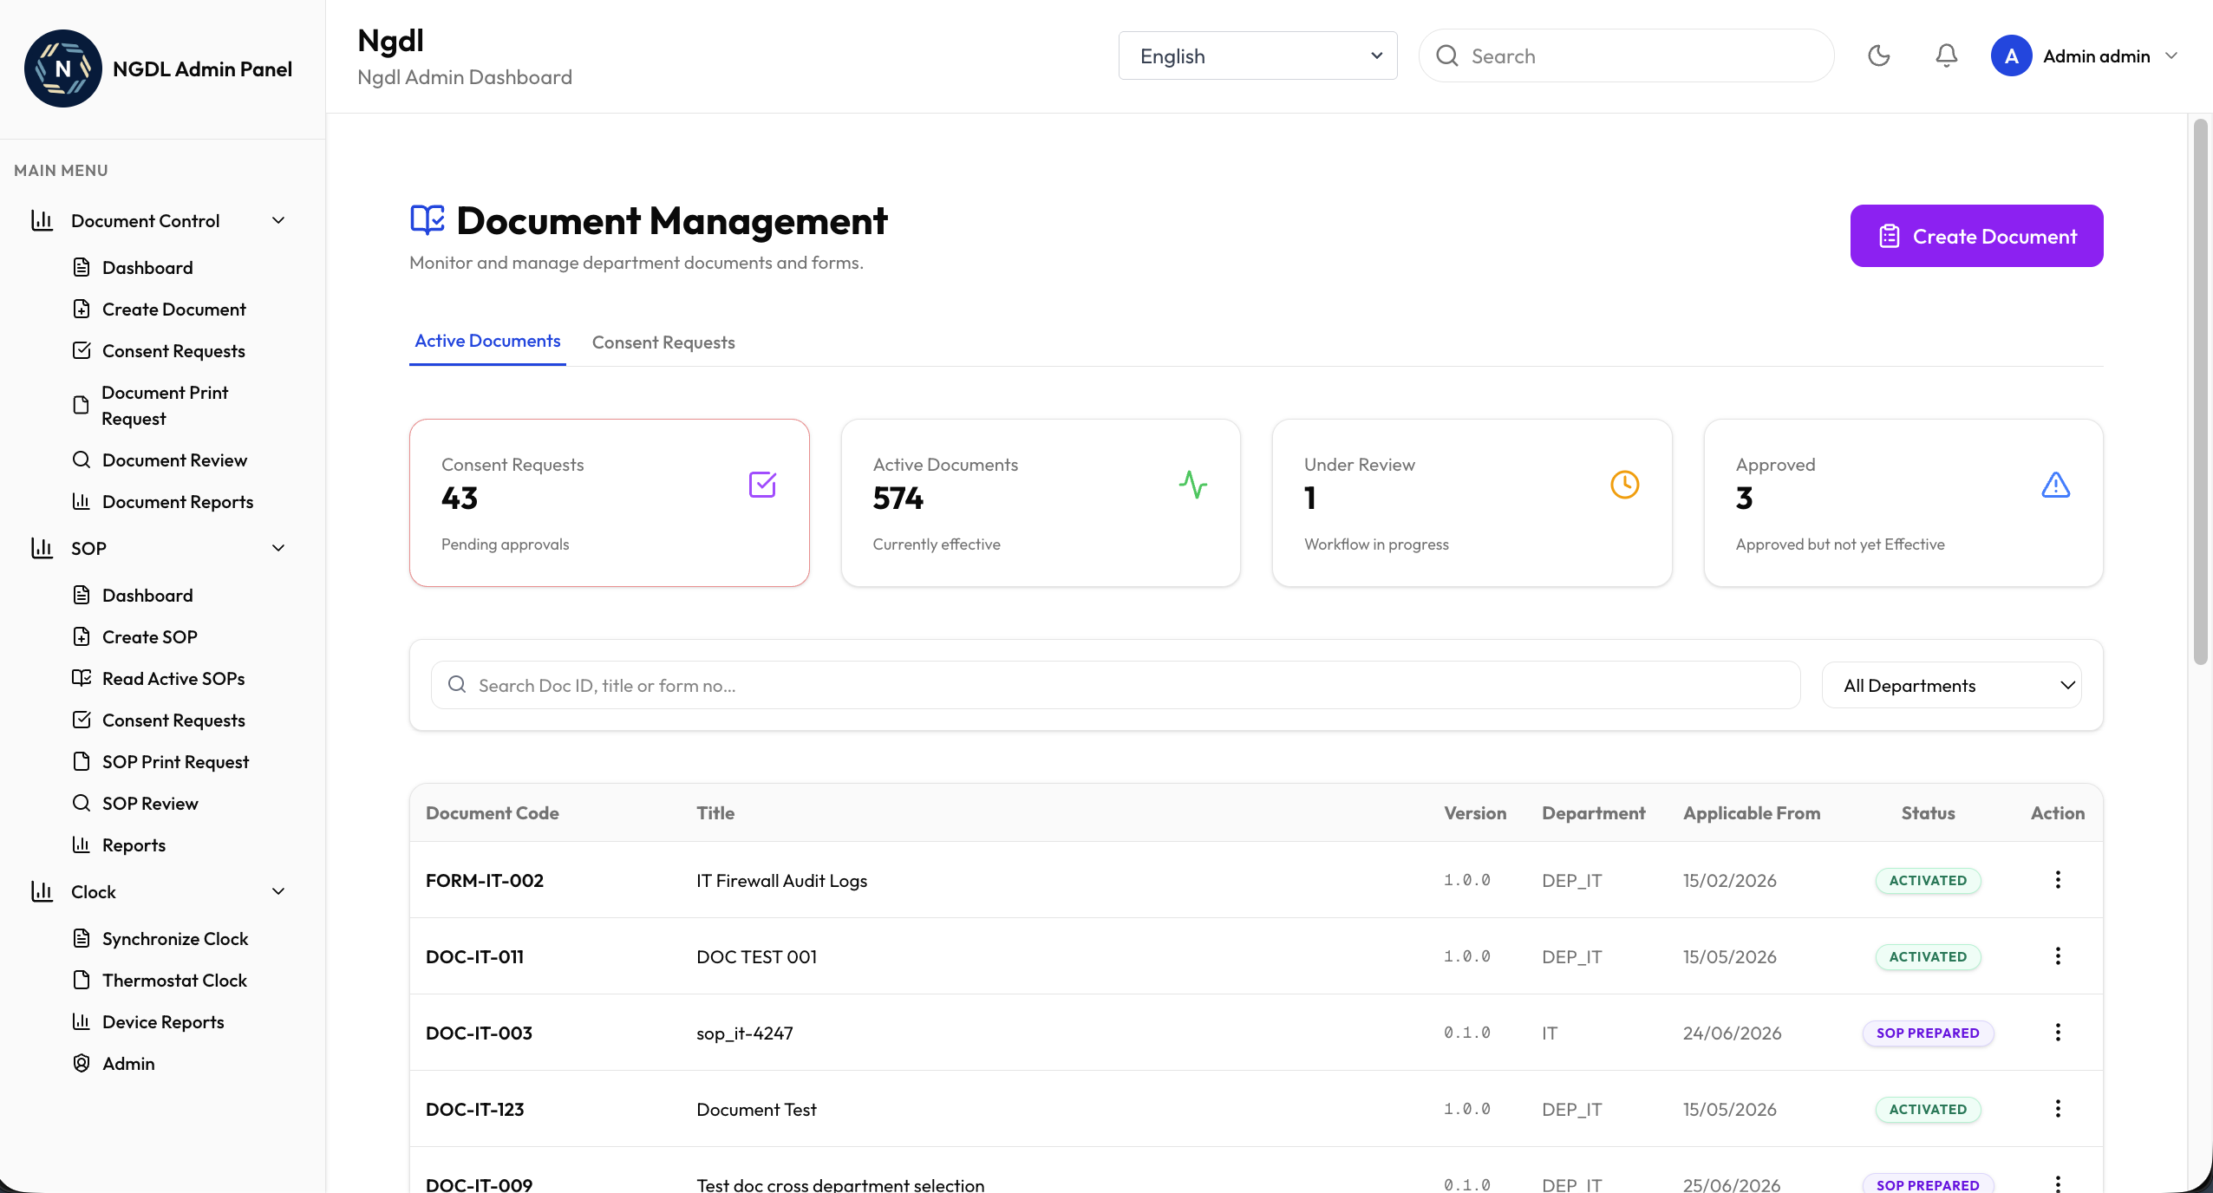2213x1193 pixels.
Task: Switch to the Consent Requests tab
Action: pos(663,342)
